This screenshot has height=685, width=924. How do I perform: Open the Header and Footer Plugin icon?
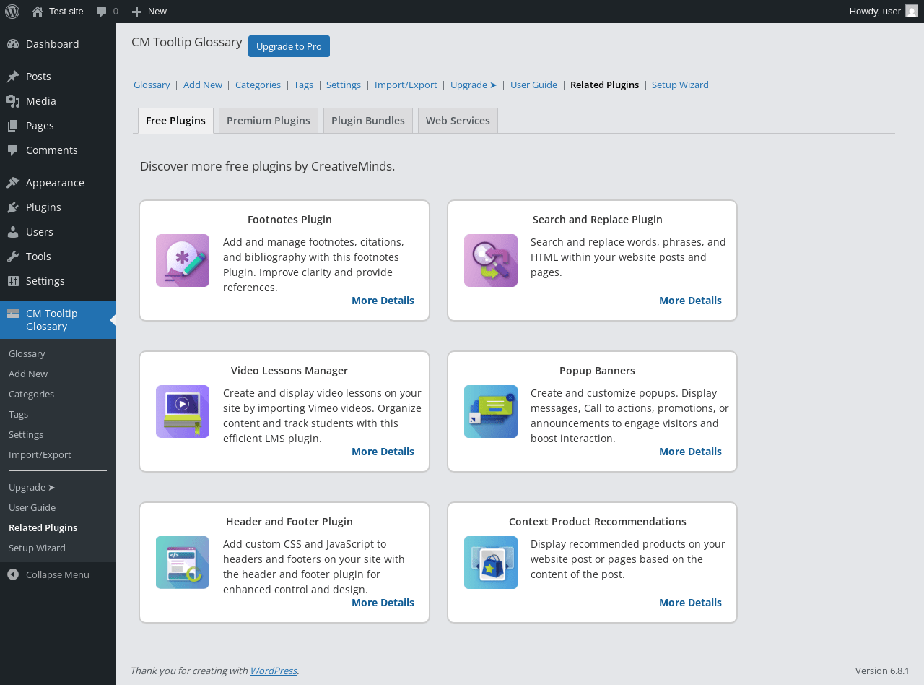(x=183, y=562)
